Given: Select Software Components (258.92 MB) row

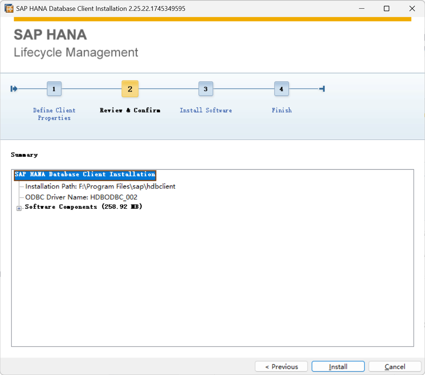Looking at the screenshot, I should point(83,206).
